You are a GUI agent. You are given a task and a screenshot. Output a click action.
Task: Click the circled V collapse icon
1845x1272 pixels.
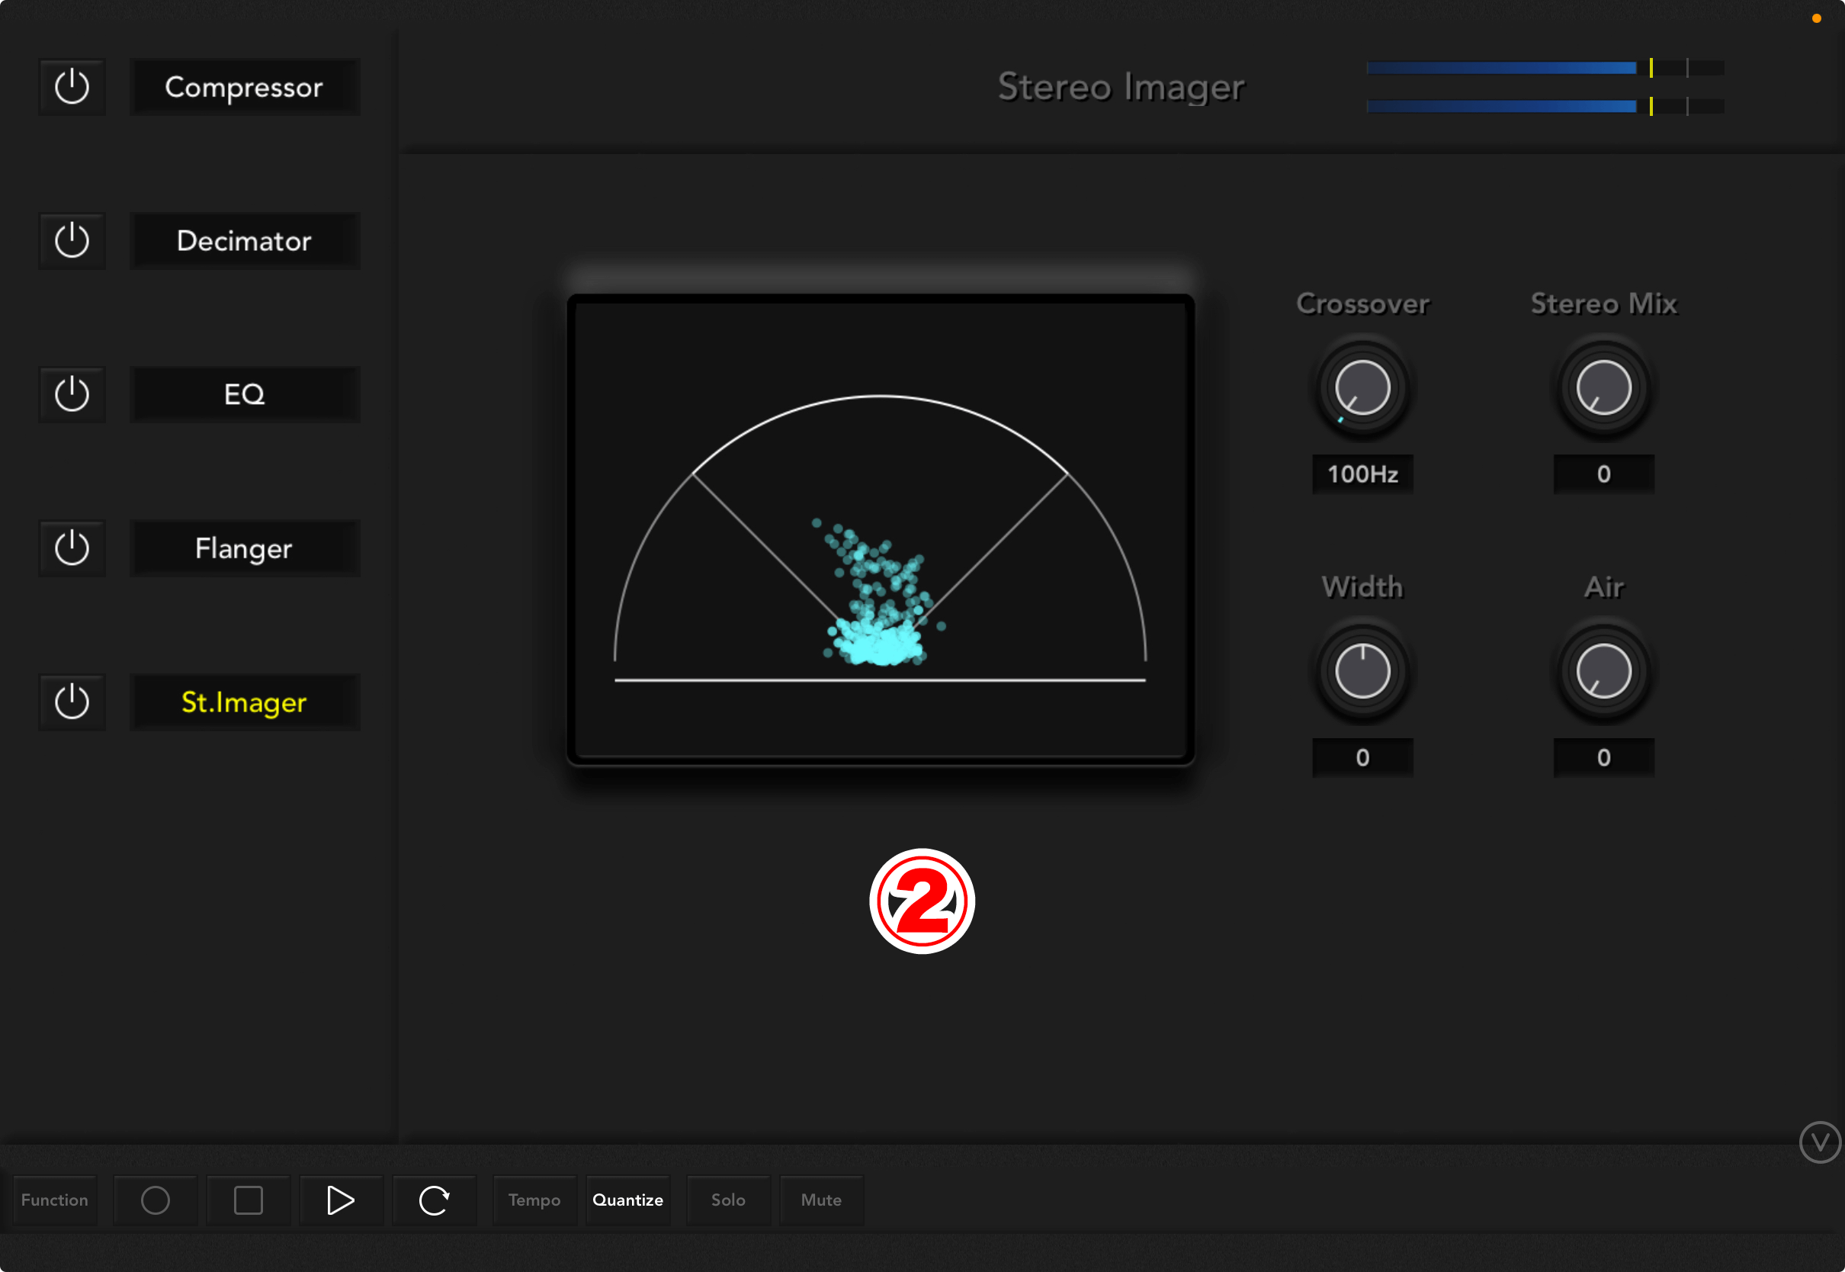click(1820, 1142)
